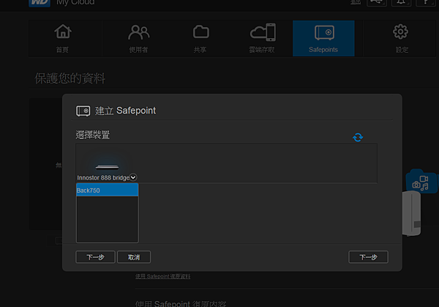Viewport: 439px width, 307px height.
Task: Click the My Cloud drive image
Action: [411, 214]
